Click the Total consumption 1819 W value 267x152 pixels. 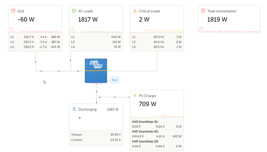pos(217,19)
